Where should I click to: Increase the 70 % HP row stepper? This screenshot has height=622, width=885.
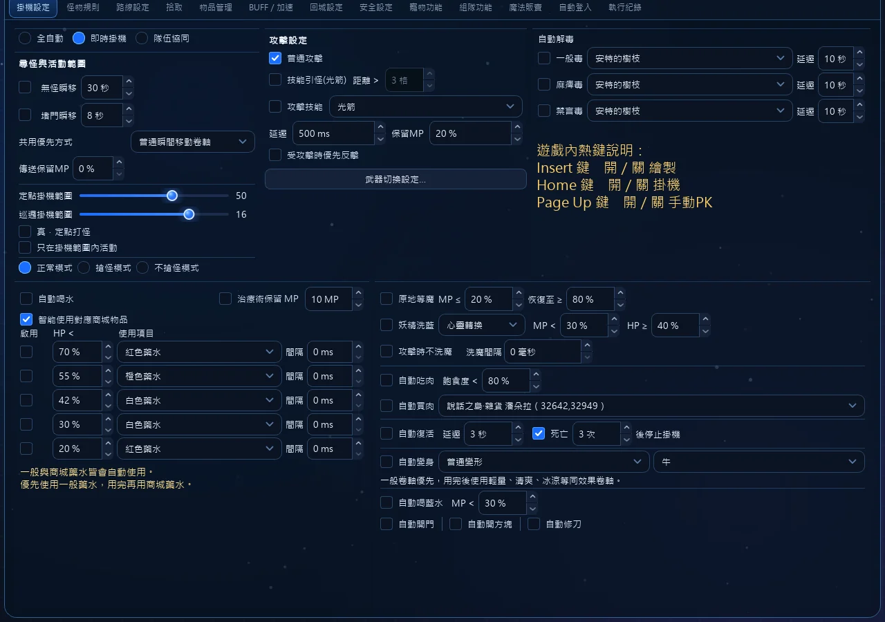click(x=108, y=346)
